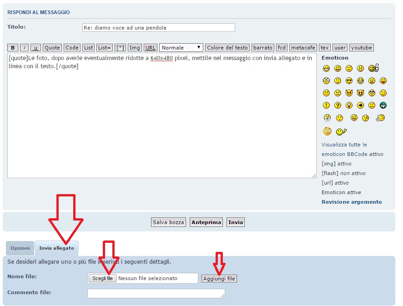Viewport: 403px width, 306px height.
Task: Toggle bold formatting with B button
Action: click(13, 48)
